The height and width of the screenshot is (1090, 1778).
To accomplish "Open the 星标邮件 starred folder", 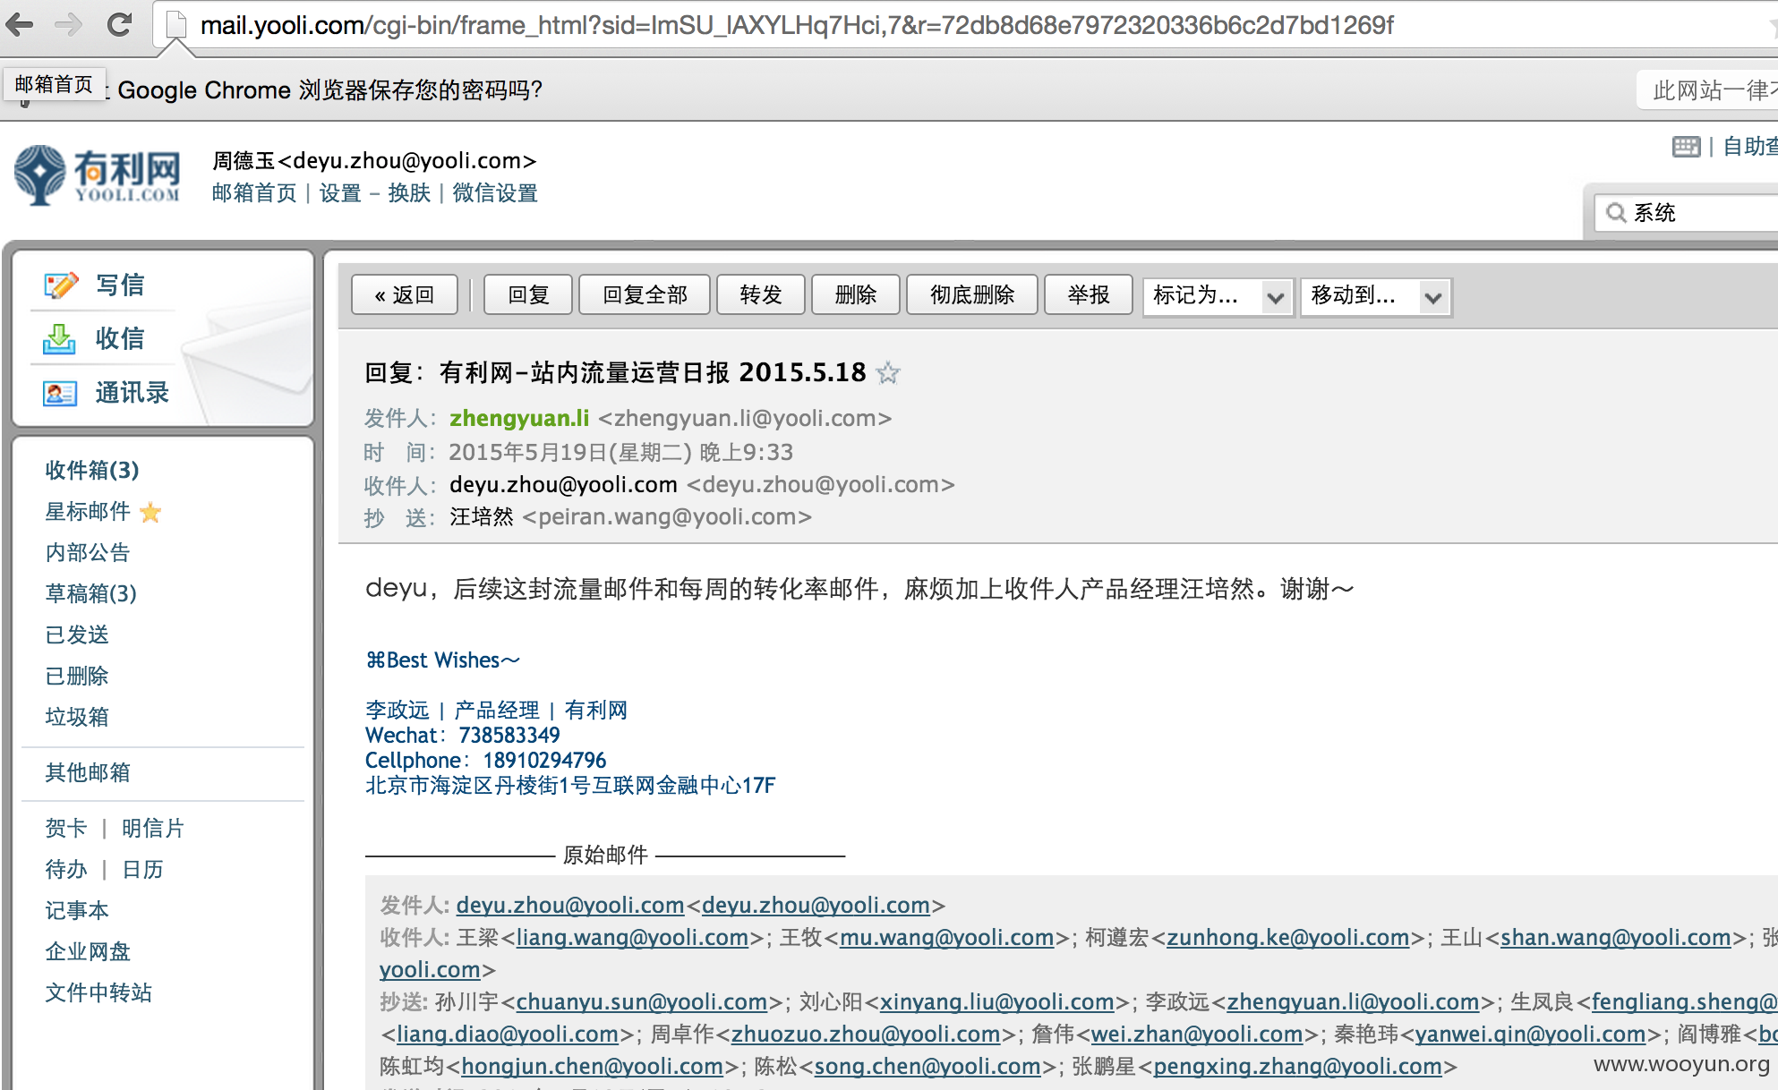I will (88, 512).
